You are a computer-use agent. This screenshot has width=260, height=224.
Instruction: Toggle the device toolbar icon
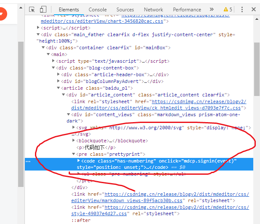(43, 9)
